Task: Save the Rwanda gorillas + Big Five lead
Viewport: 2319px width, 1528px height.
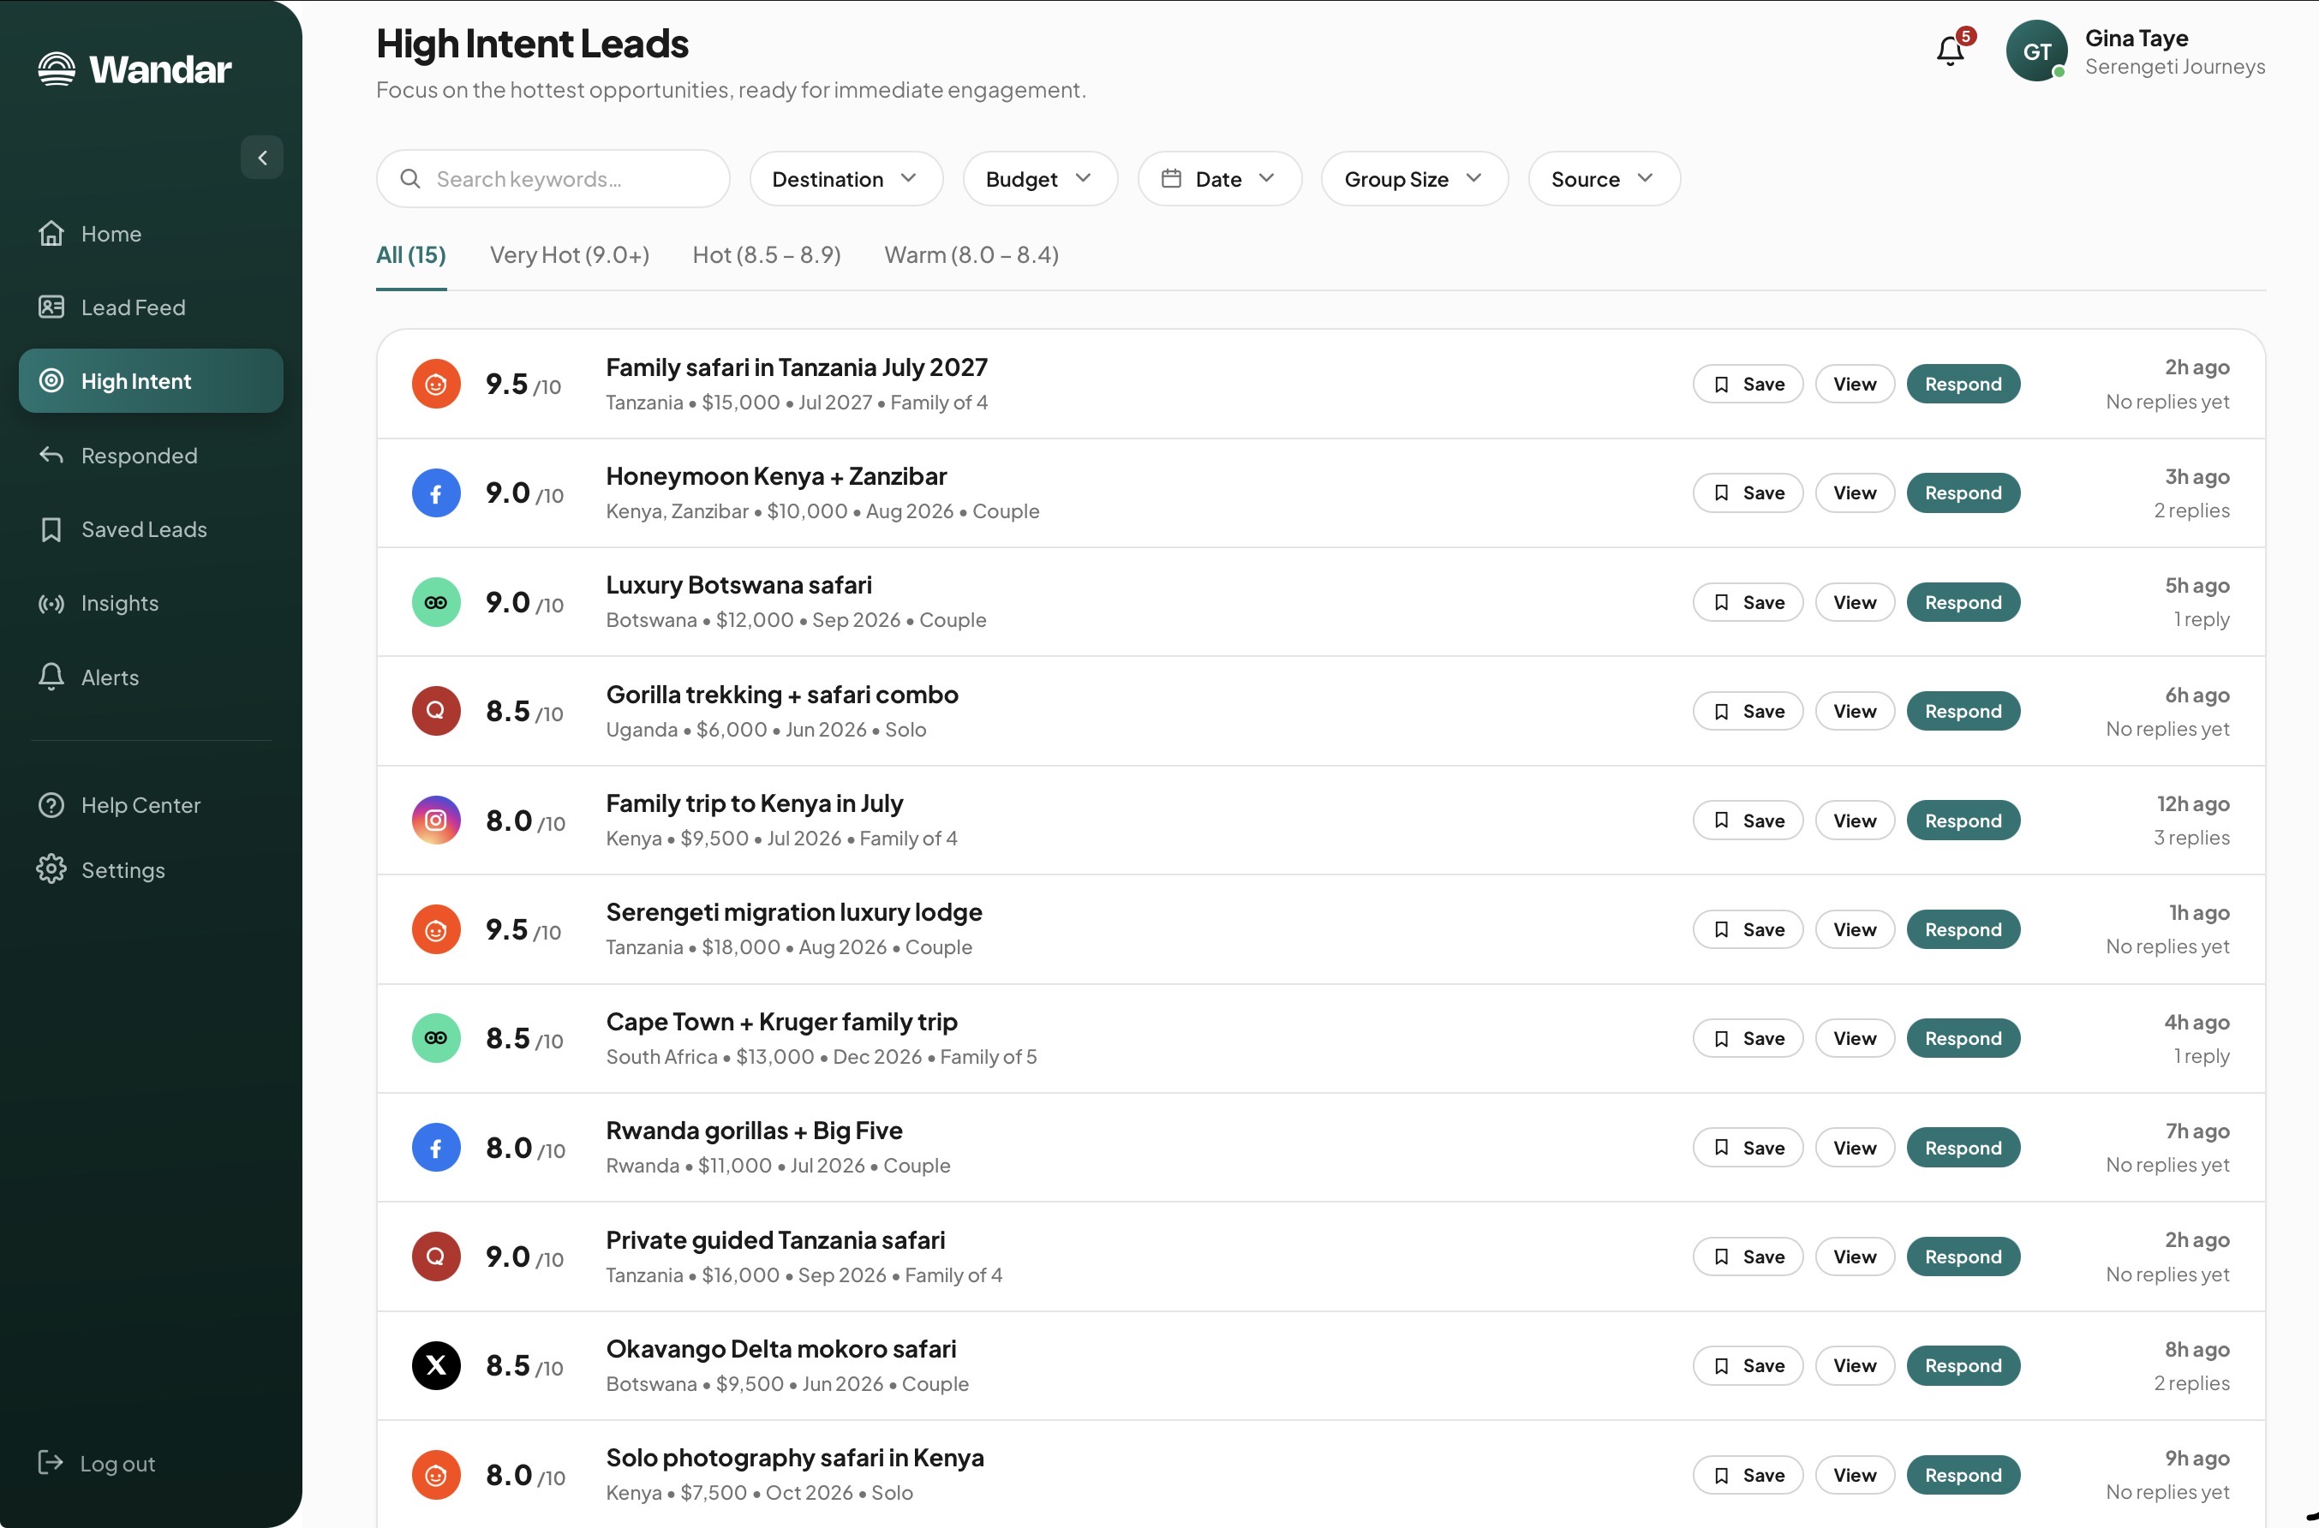Action: pyautogui.click(x=1748, y=1148)
